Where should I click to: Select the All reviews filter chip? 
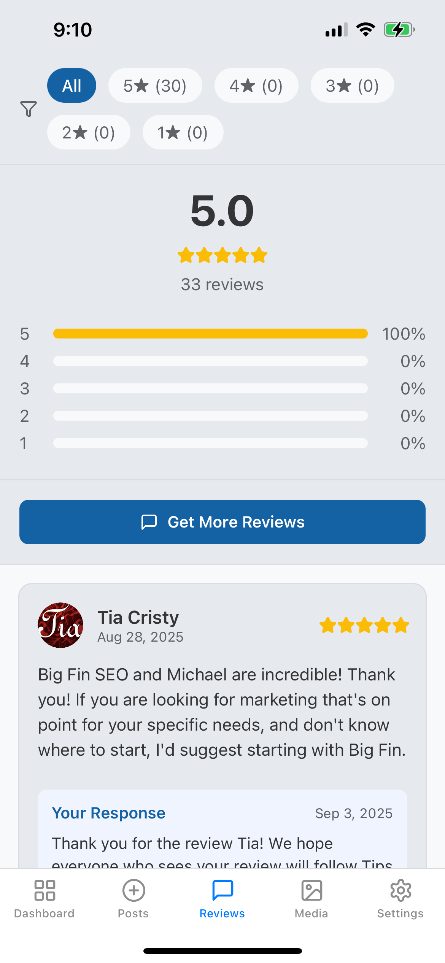tap(72, 86)
